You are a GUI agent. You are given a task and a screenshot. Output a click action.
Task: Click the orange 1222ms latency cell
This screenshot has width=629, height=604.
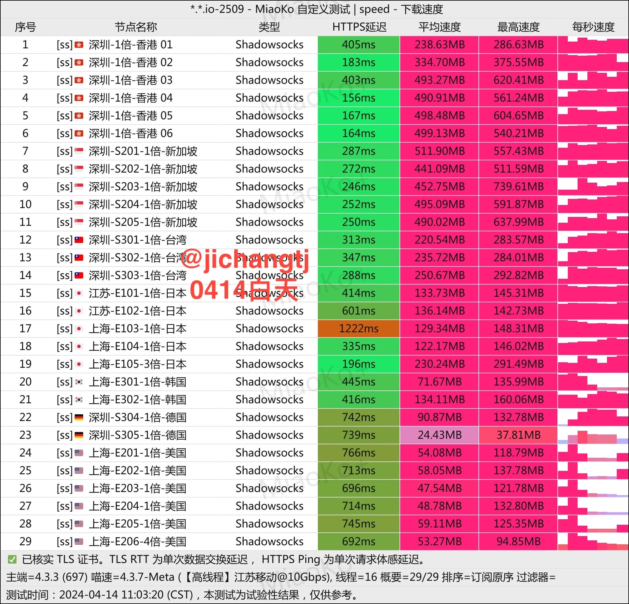pos(359,329)
